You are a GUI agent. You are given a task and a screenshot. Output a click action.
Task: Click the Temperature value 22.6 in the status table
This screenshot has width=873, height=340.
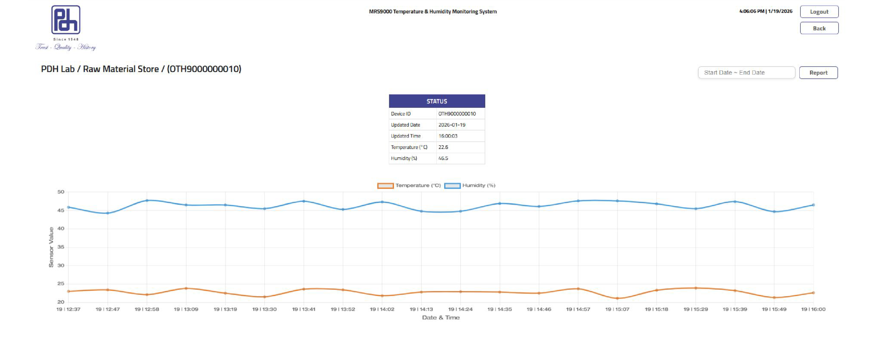[443, 147]
